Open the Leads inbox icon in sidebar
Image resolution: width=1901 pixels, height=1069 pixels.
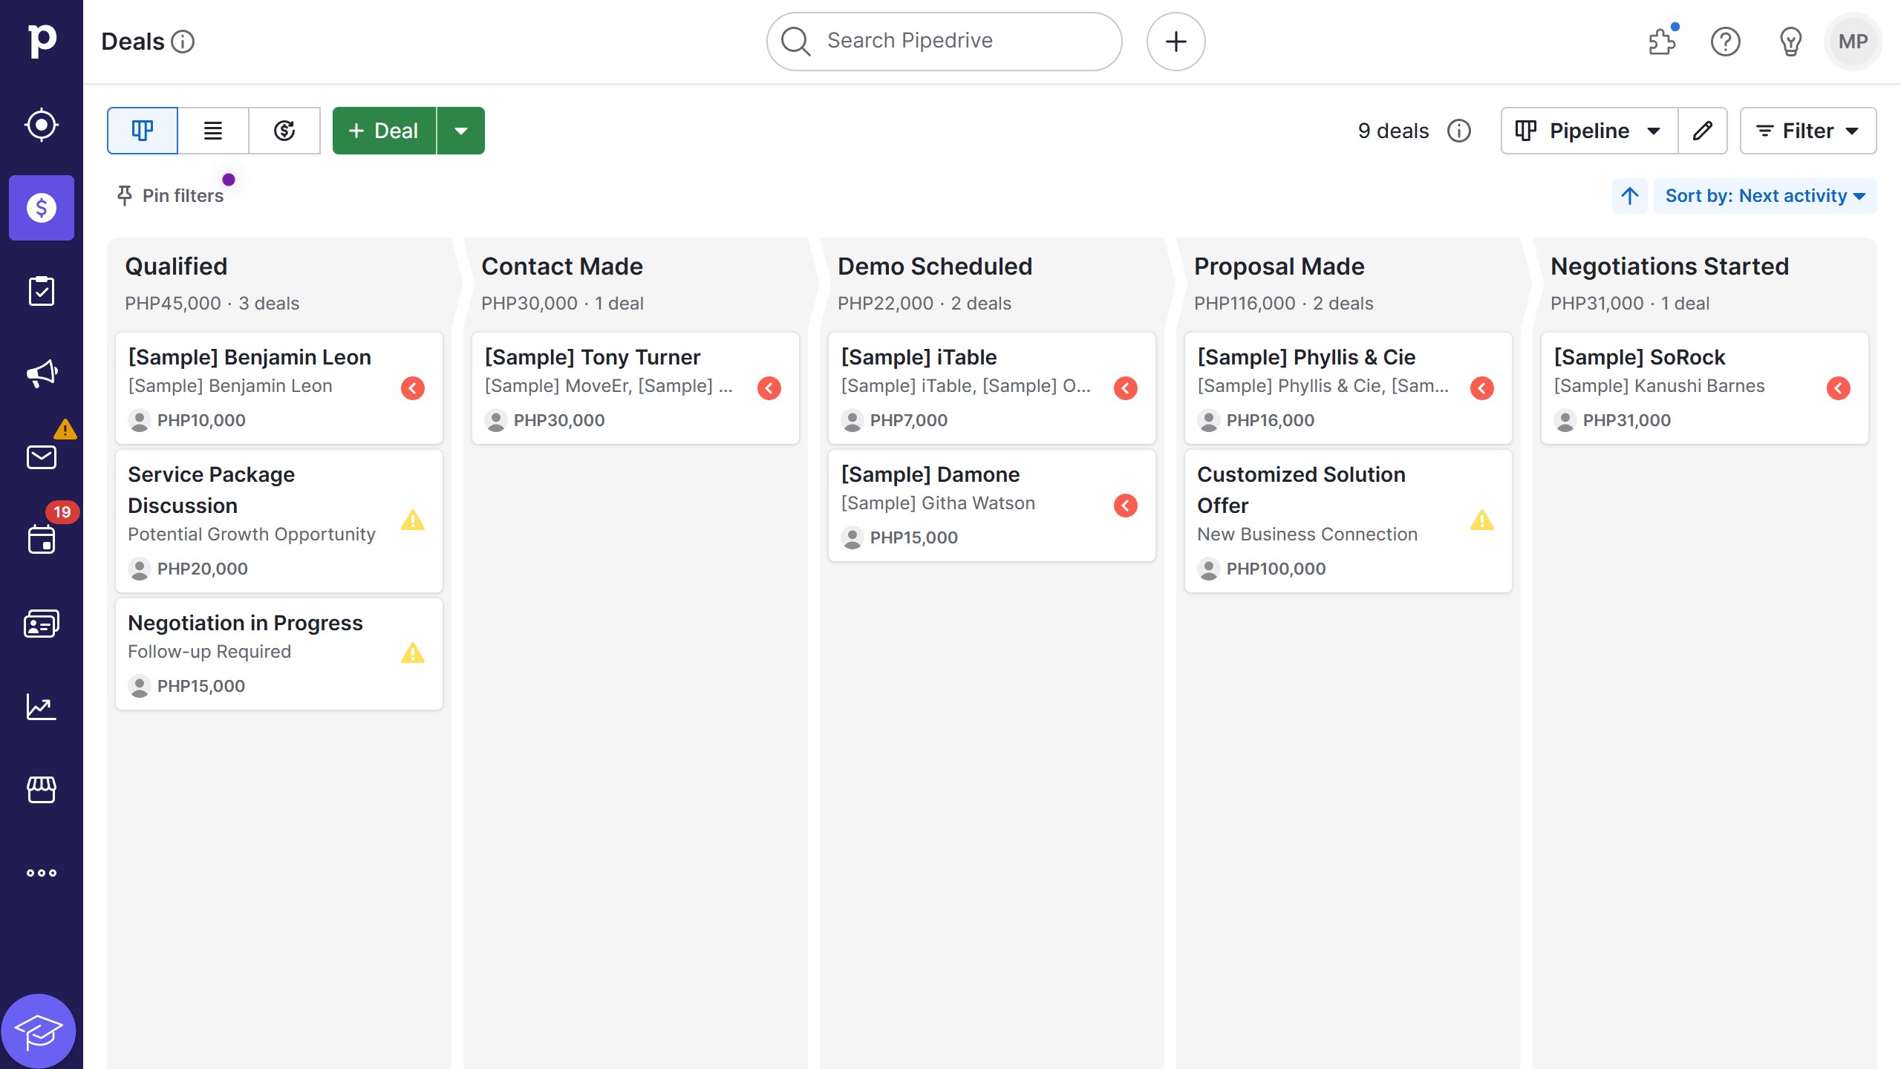point(42,125)
